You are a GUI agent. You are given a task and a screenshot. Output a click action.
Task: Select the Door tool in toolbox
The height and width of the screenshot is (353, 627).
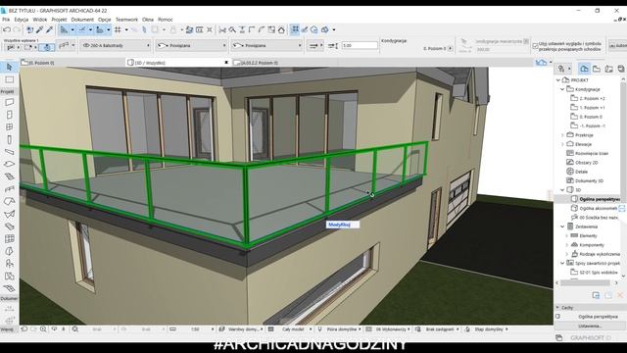(9, 115)
